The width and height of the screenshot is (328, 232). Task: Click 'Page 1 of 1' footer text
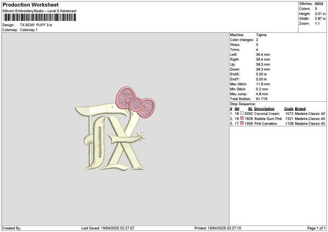click(x=317, y=228)
